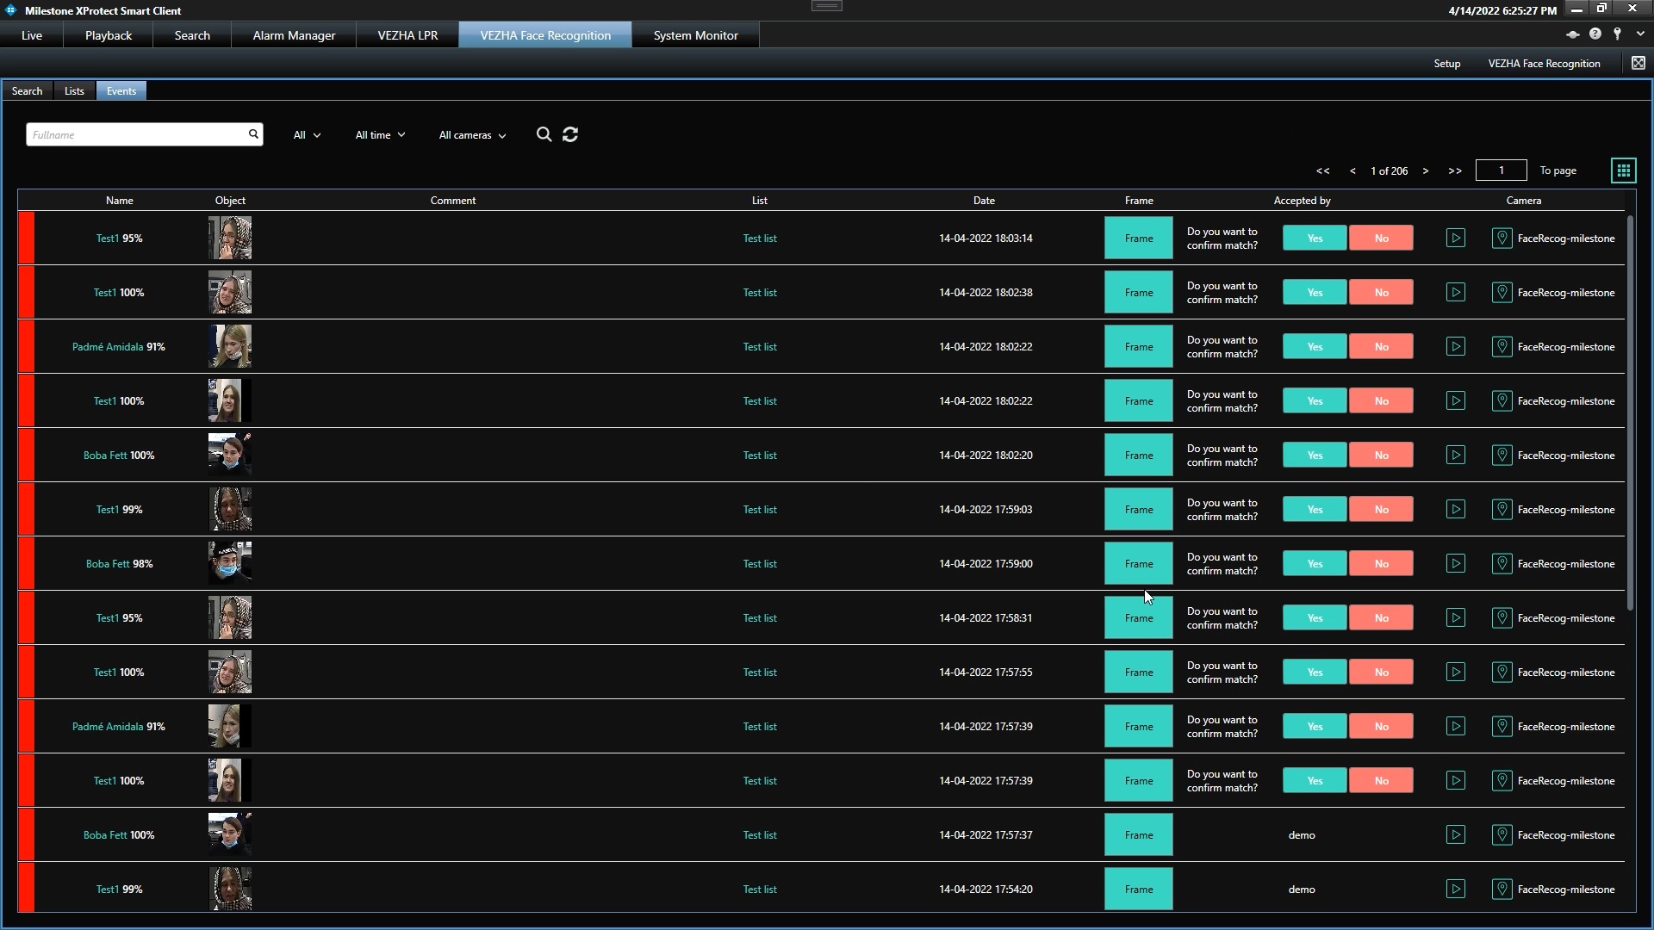Click the red status marker of 18:03:14 row
Image resolution: width=1654 pixels, height=930 pixels.
pyautogui.click(x=26, y=239)
